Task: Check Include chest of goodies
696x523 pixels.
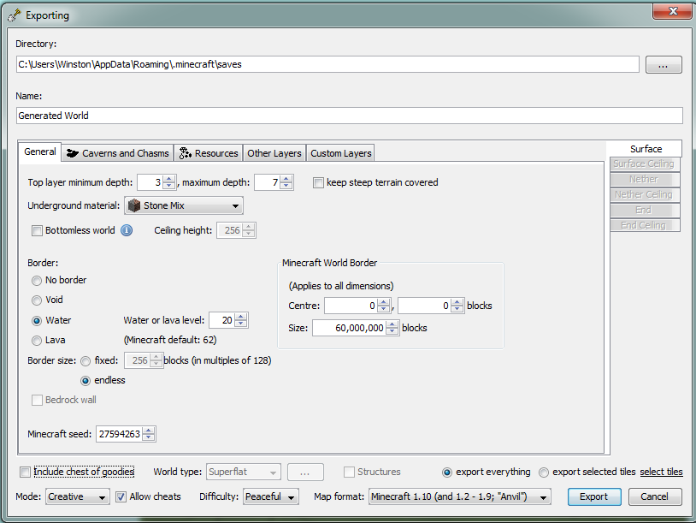Action: pyautogui.click(x=26, y=472)
